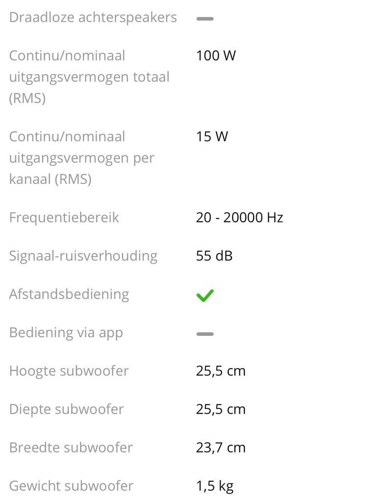Screen dimensions: 392x502
Task: Click the grey dash beside Draadloze achterspeakers
Action: [205, 19]
